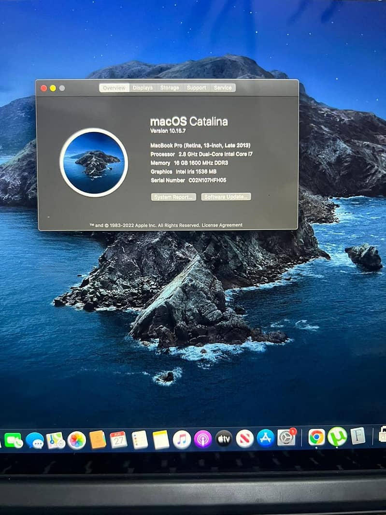Open the License Agreement link

pos(222,225)
